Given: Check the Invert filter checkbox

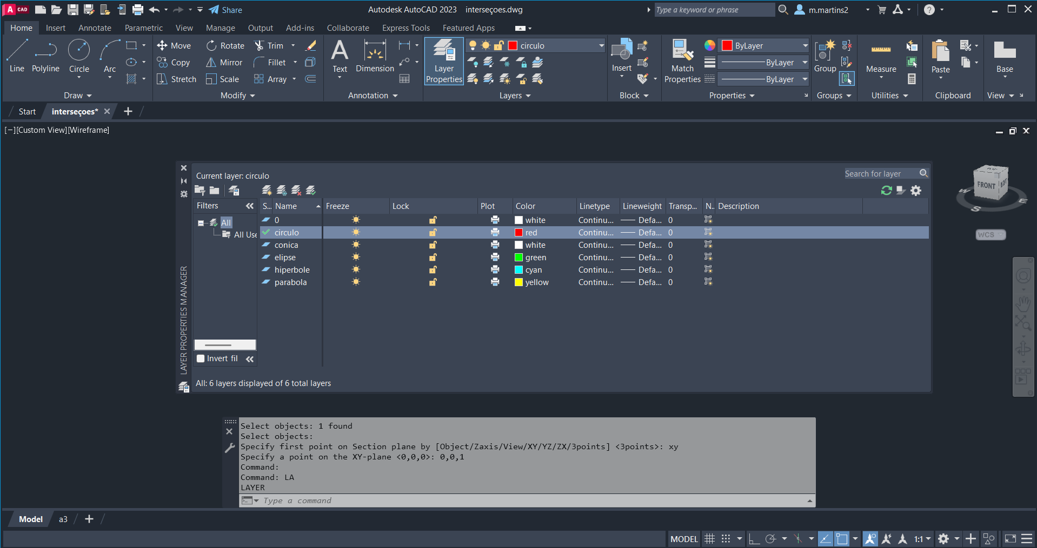Looking at the screenshot, I should pyautogui.click(x=201, y=358).
